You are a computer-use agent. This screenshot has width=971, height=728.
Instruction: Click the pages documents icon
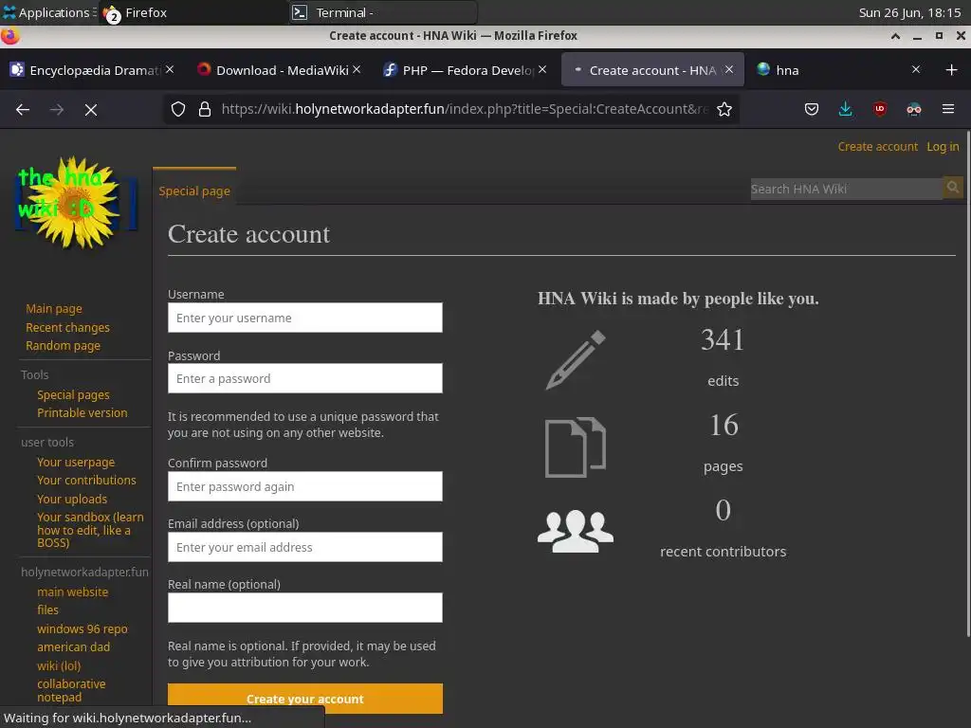pos(576,447)
